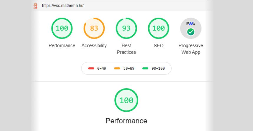
Task: Open the vsc.mathema.hr URL link
Action: click(63, 6)
